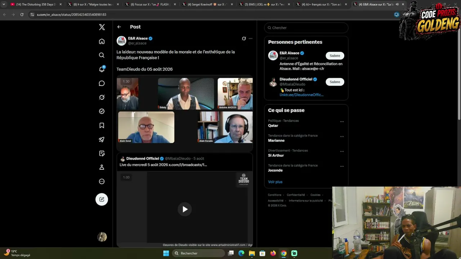
Task: Reload the page
Action: click(x=22, y=15)
